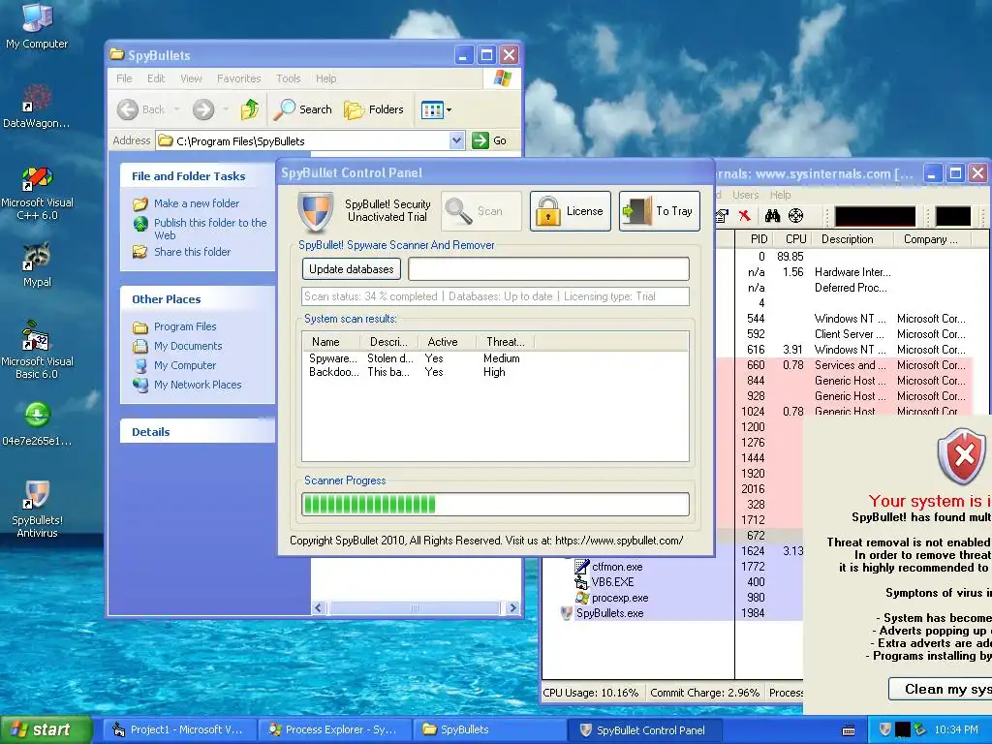This screenshot has height=744, width=992.
Task: Click the Threat column header in results
Action: tap(505, 342)
